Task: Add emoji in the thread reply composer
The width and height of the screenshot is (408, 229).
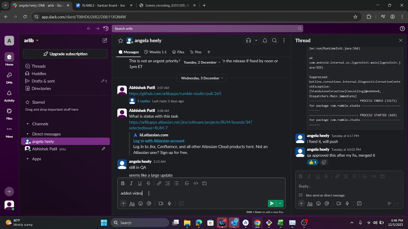Action: click(318, 204)
